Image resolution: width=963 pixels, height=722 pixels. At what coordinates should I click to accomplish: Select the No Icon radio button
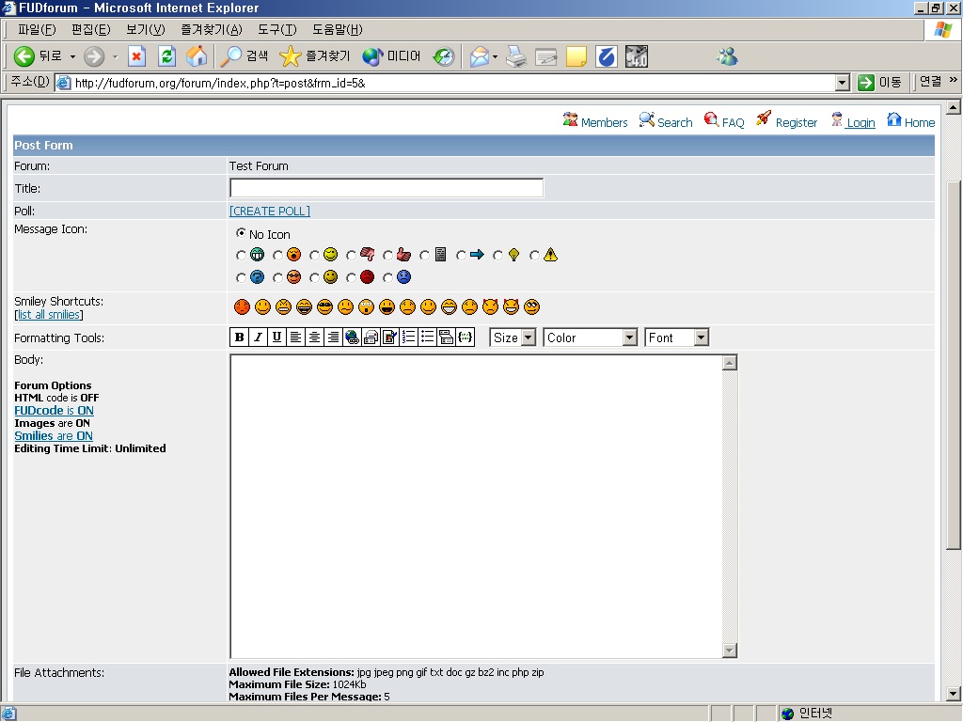click(241, 233)
